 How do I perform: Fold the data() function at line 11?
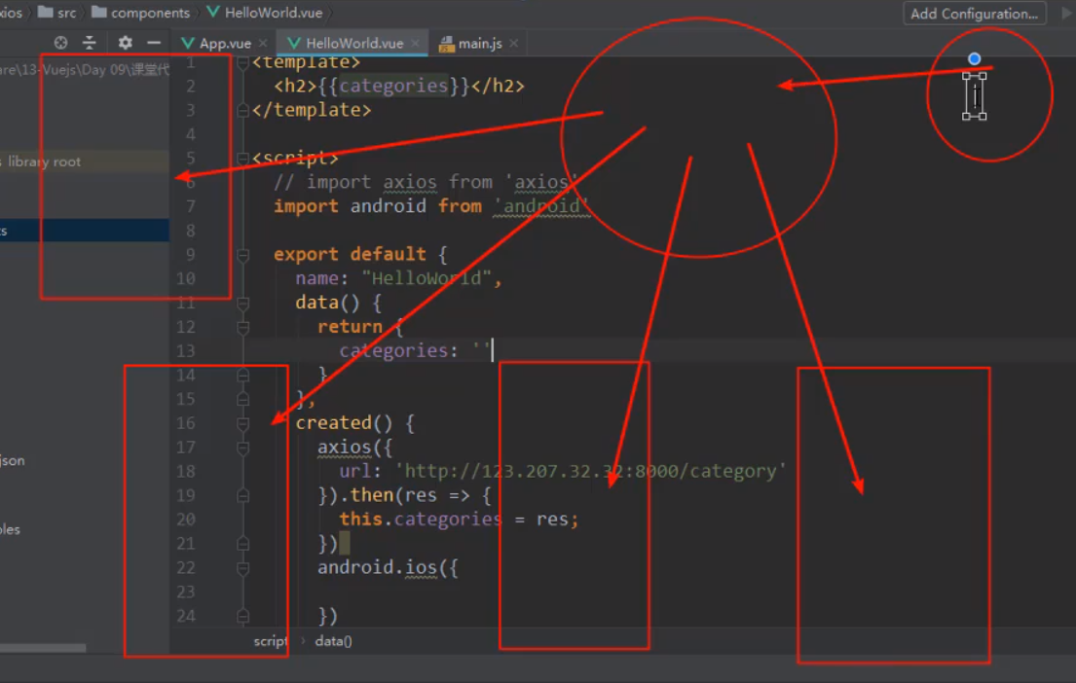click(242, 304)
